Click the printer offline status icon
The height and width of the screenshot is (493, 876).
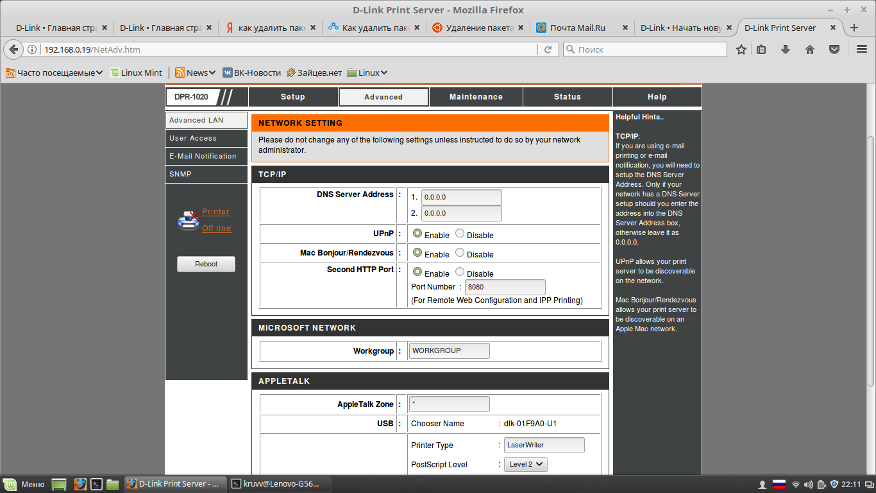189,220
